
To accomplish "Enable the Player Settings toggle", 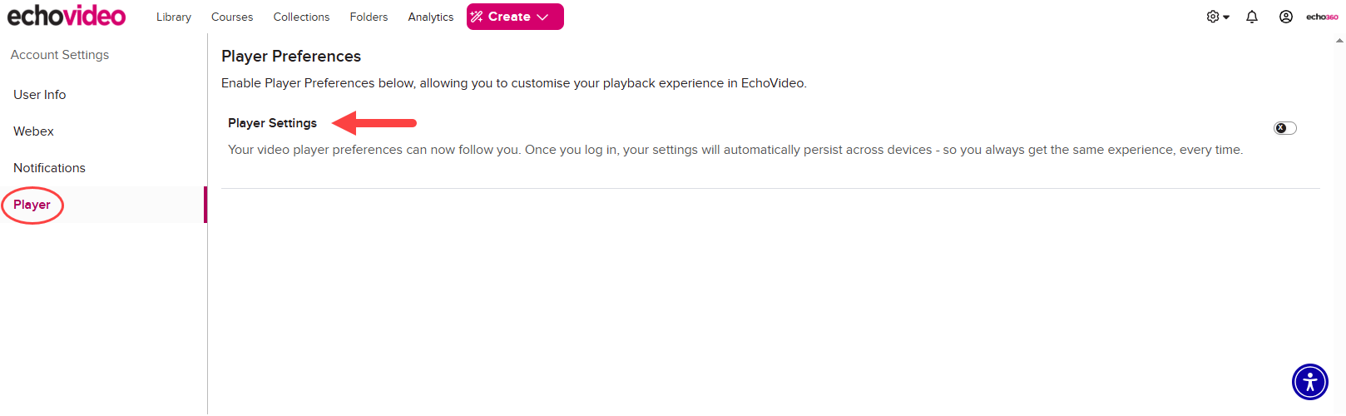I will [x=1285, y=128].
